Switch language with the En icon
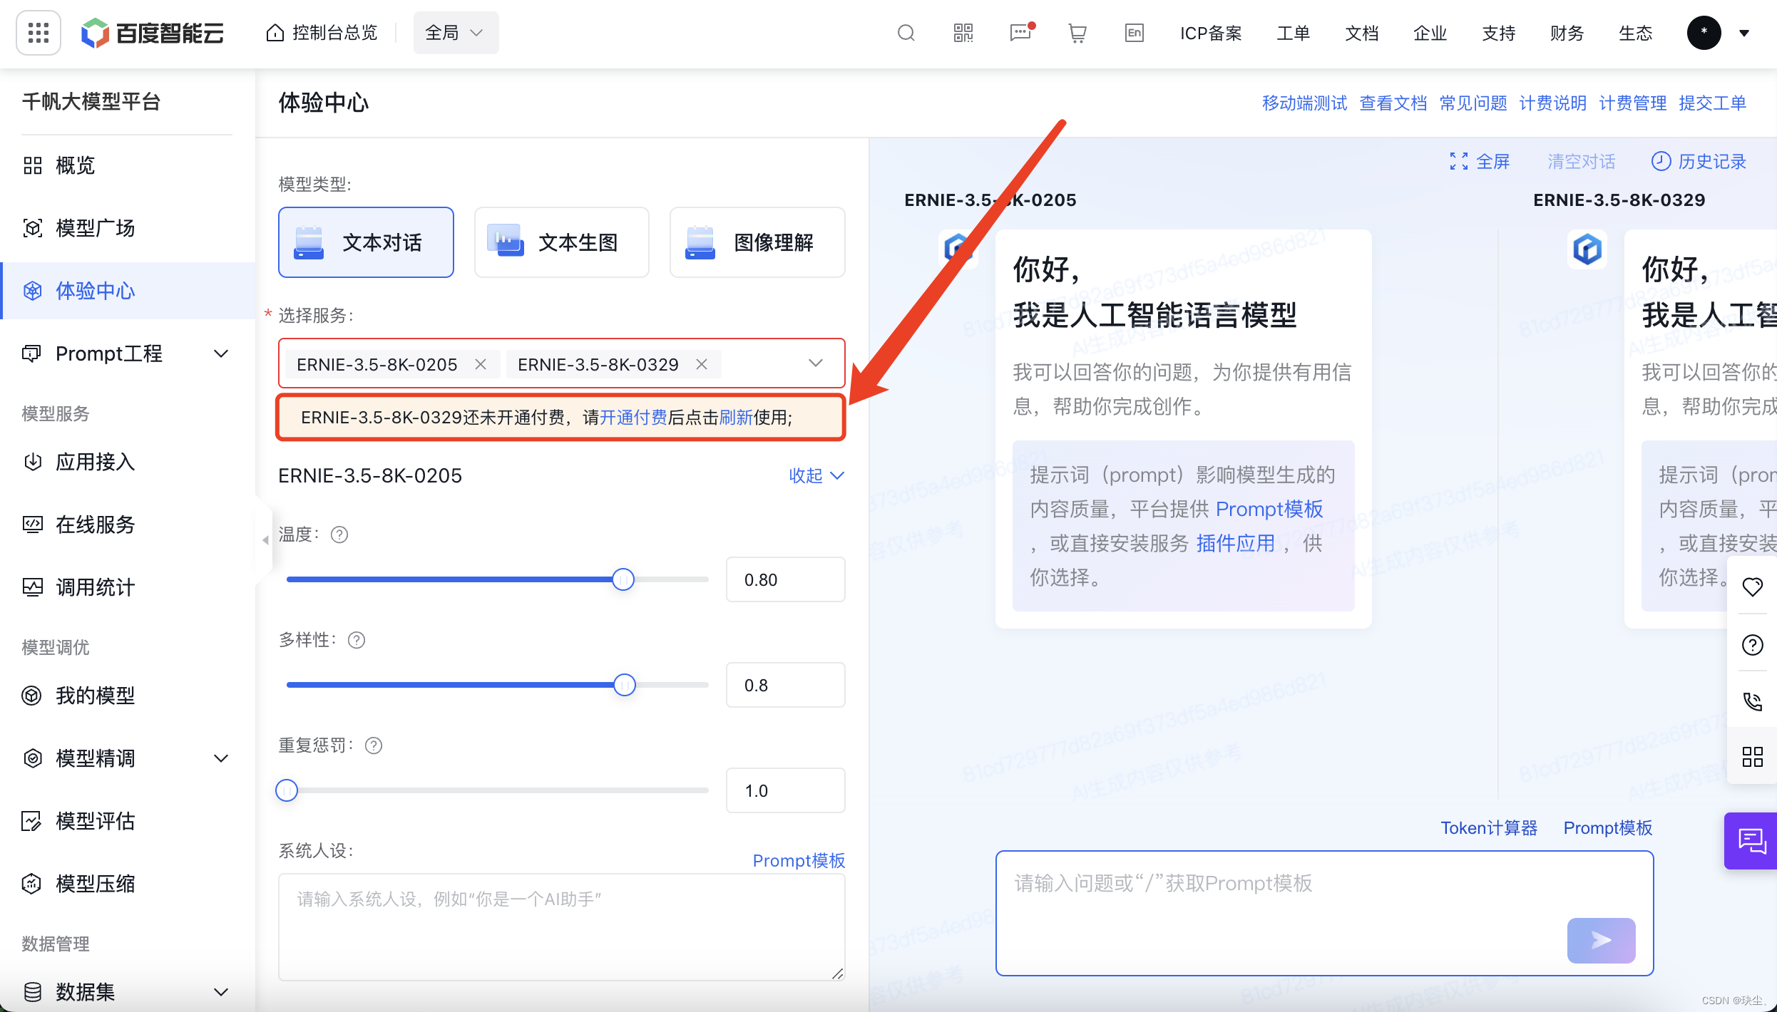Screen dimensions: 1777x1012 1134,33
